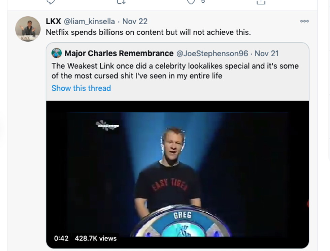Click the reply icon on the tweet above
Screen dimensions: 330x251
pos(50,2)
